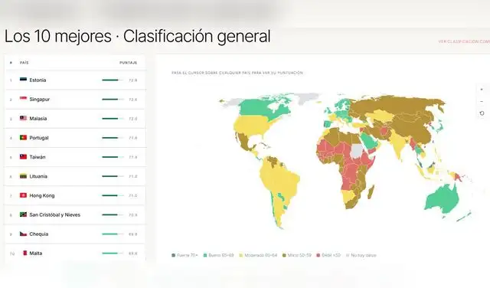Select the Estonia country name
This screenshot has width=490, height=288.
click(x=38, y=80)
